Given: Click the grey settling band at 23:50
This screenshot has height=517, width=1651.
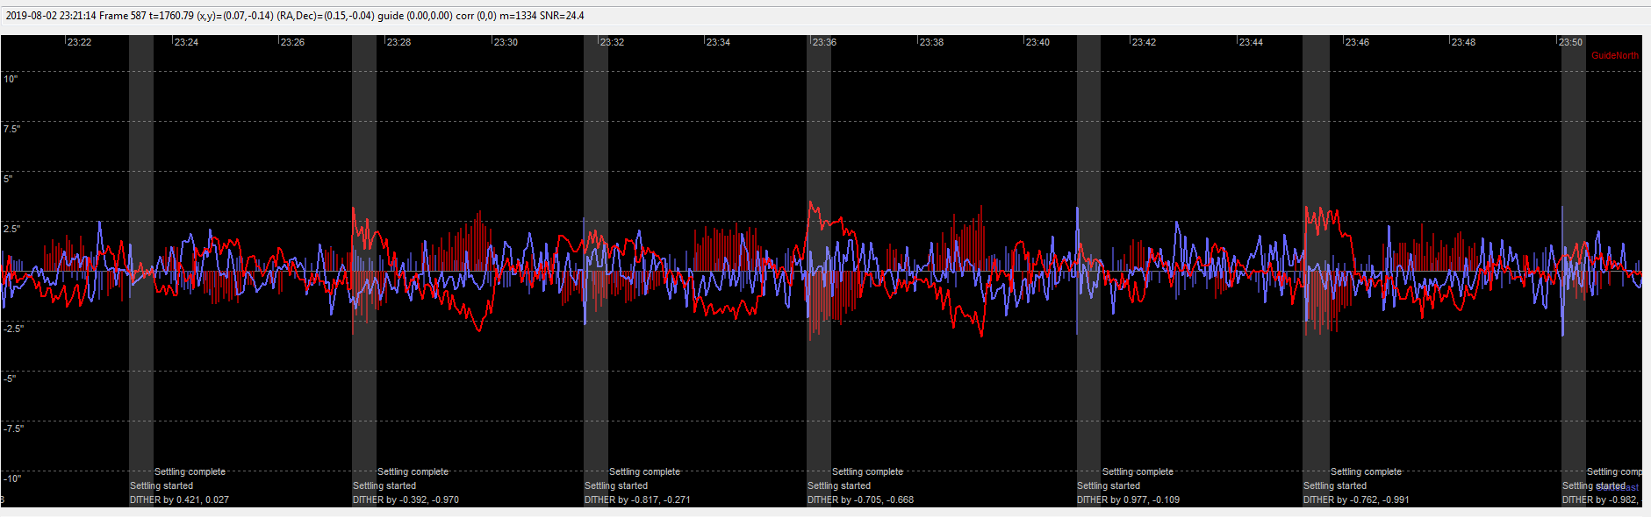Looking at the screenshot, I should point(1574,271).
